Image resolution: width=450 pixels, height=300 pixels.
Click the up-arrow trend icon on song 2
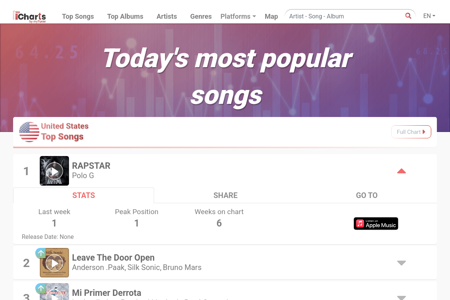coord(40,253)
